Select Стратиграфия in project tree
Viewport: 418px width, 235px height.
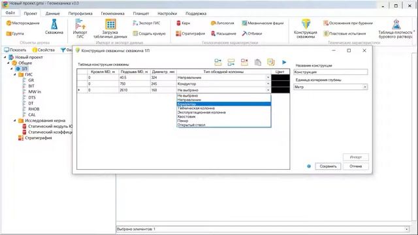pos(39,138)
